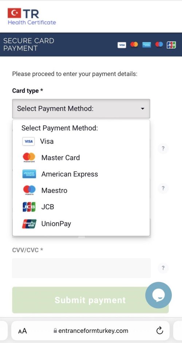Expand the Card type dropdown arrow

coord(143,109)
